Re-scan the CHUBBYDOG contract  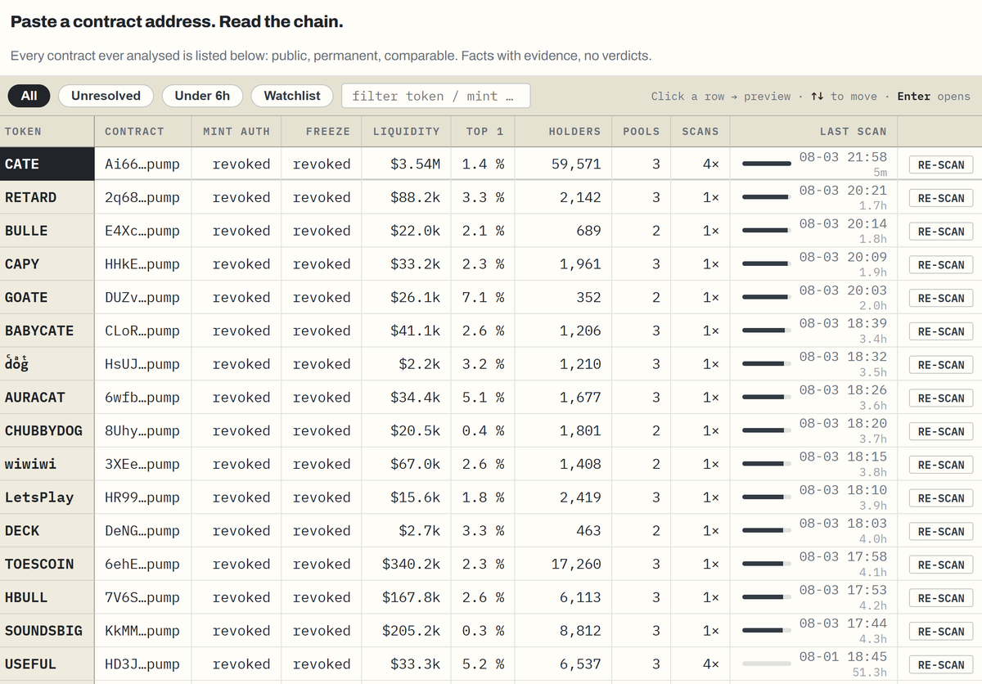pyautogui.click(x=941, y=431)
